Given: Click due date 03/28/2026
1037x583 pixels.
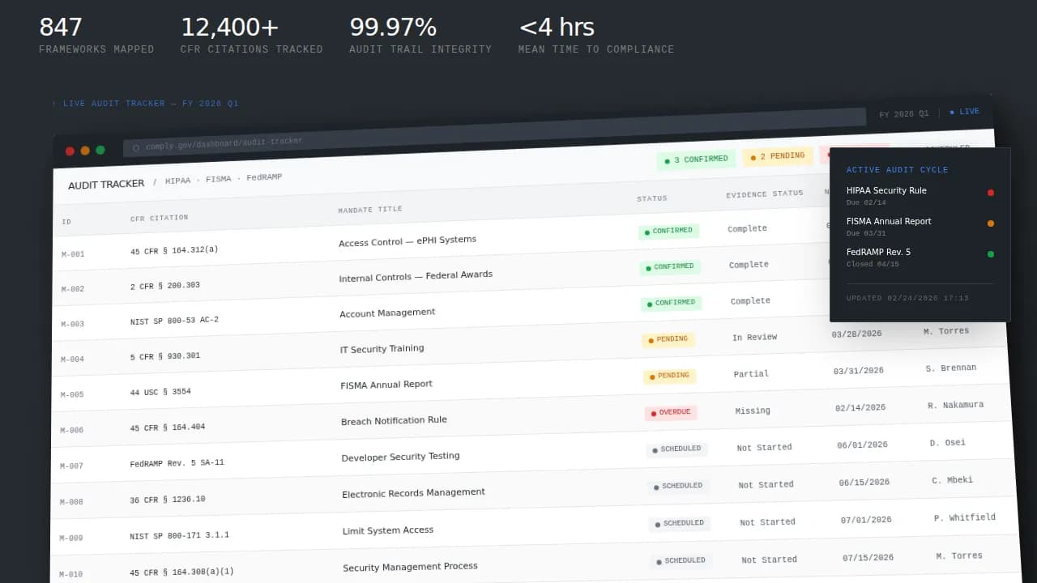Looking at the screenshot, I should click(x=857, y=334).
